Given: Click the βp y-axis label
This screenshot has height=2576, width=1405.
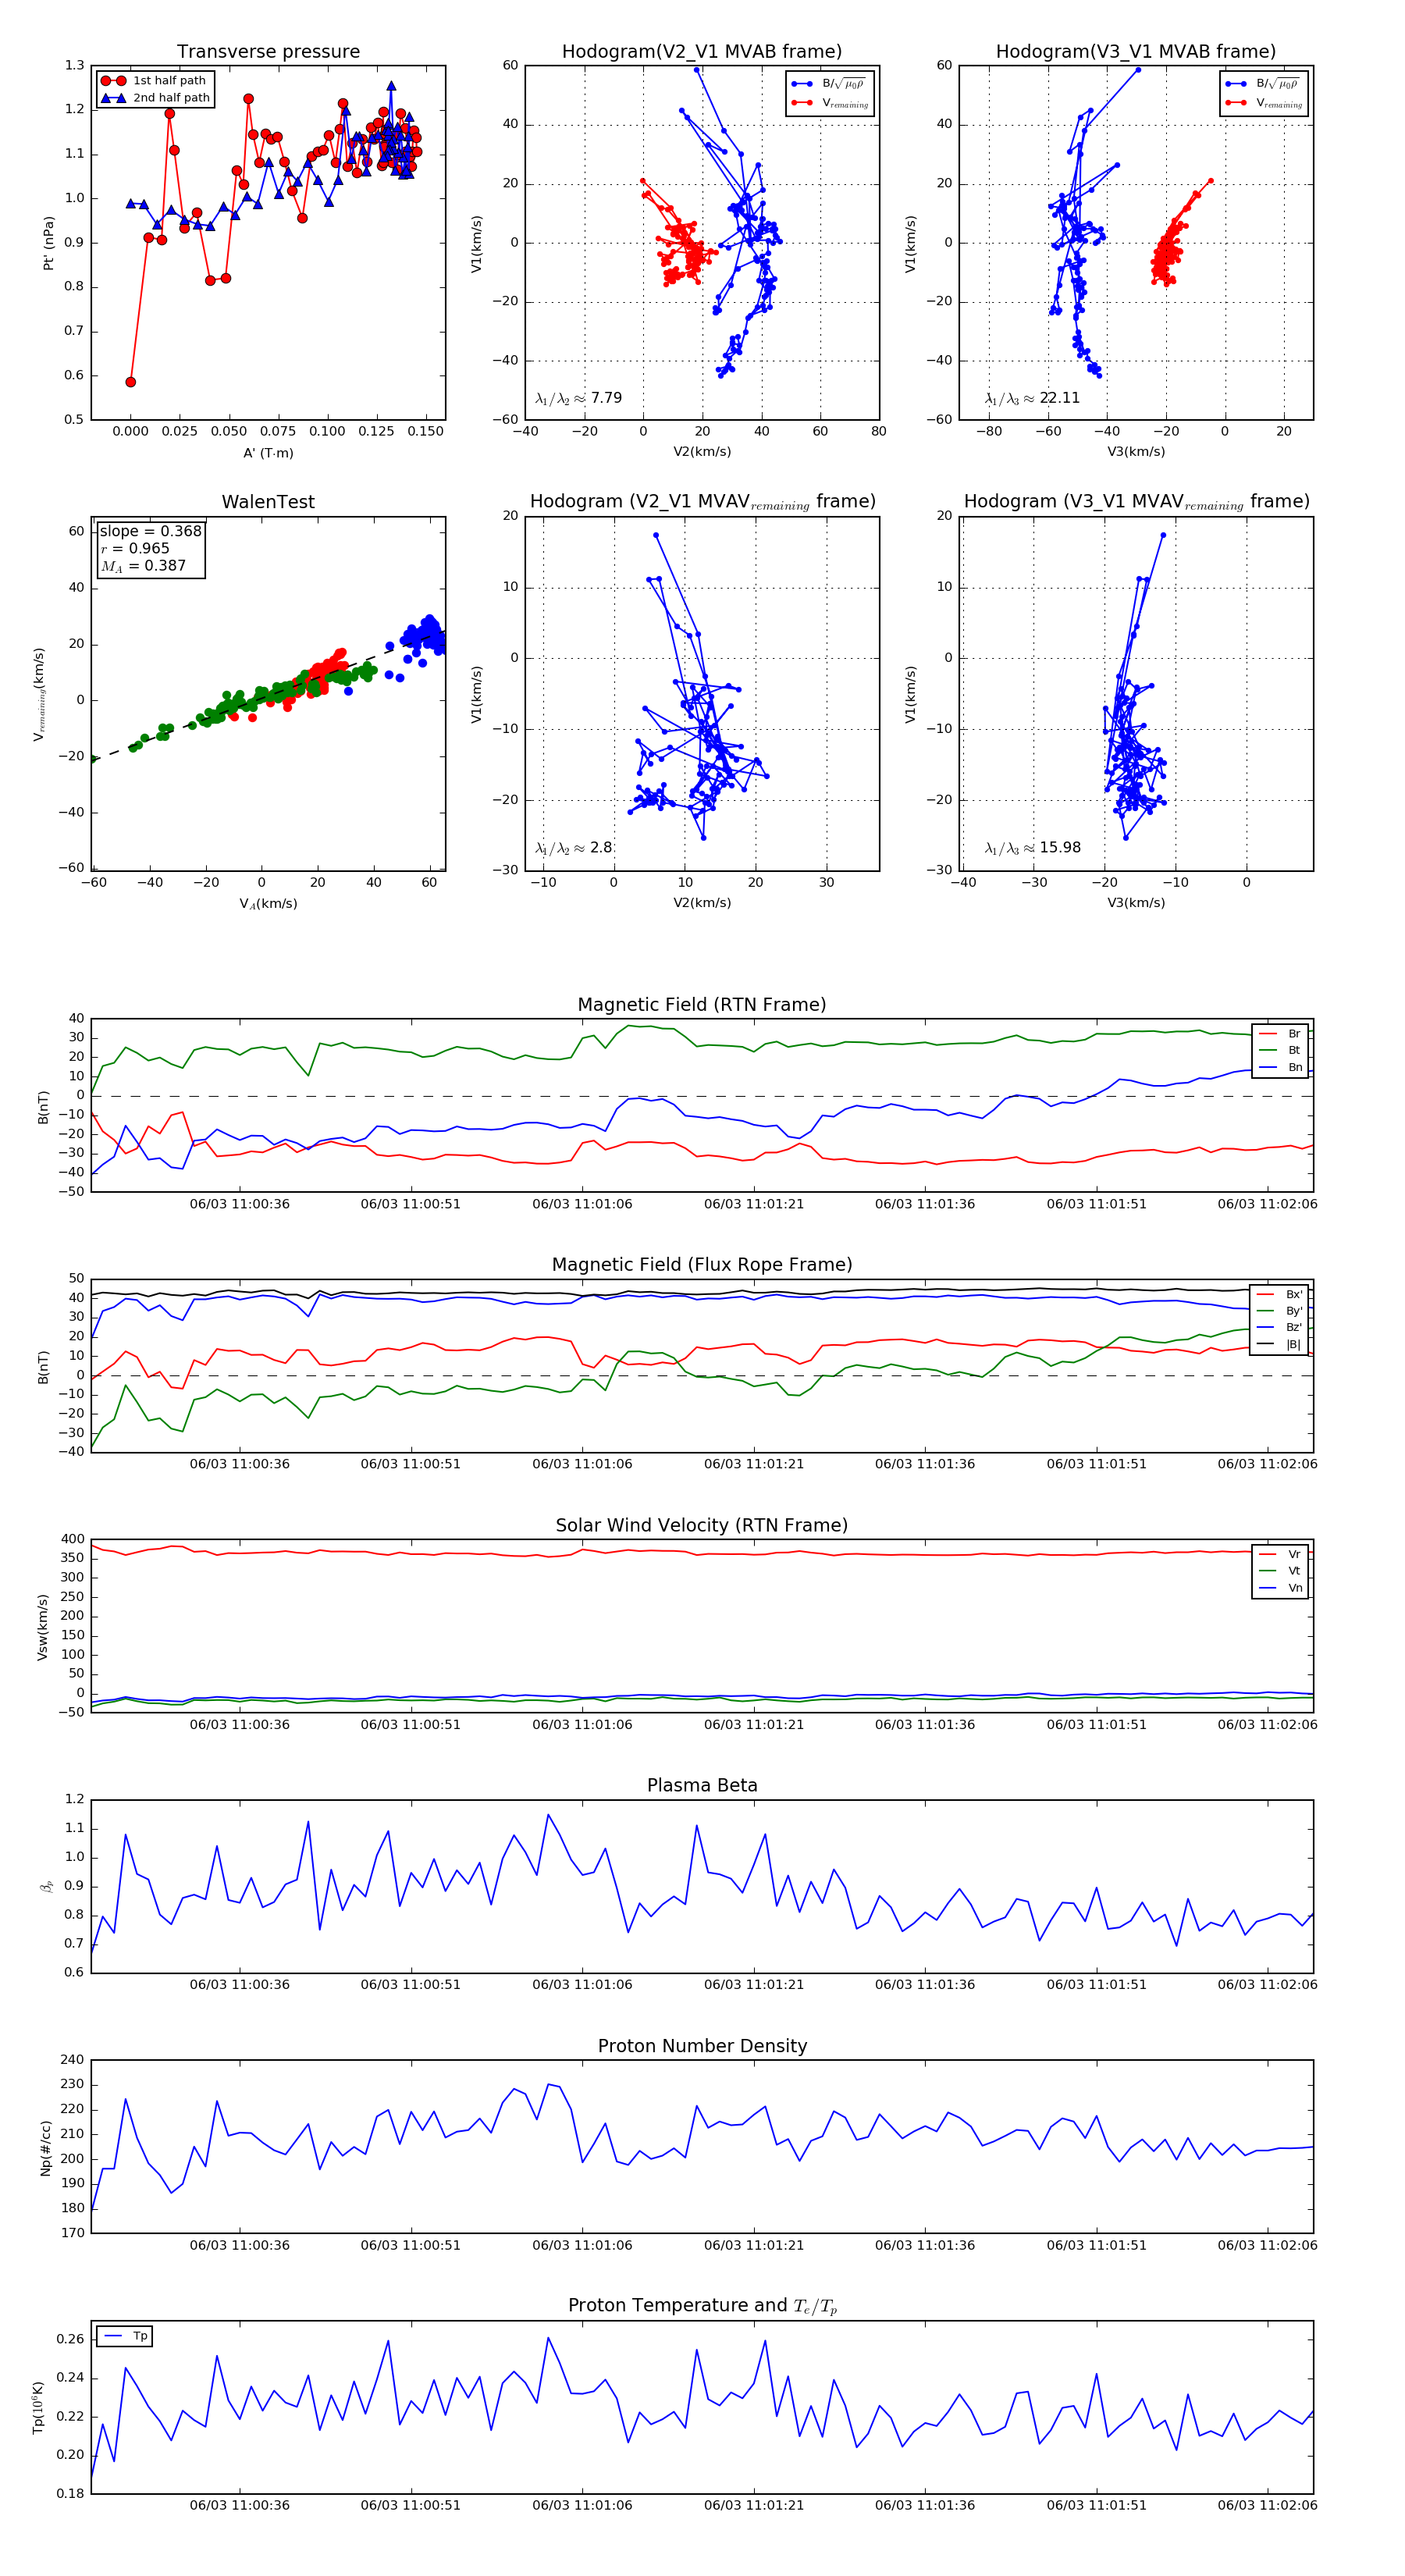Looking at the screenshot, I should tap(46, 1886).
